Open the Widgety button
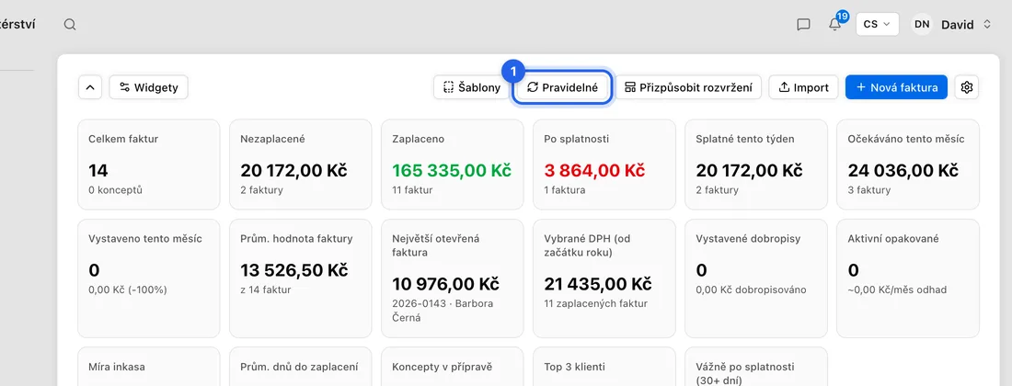The height and width of the screenshot is (386, 1012). point(148,87)
